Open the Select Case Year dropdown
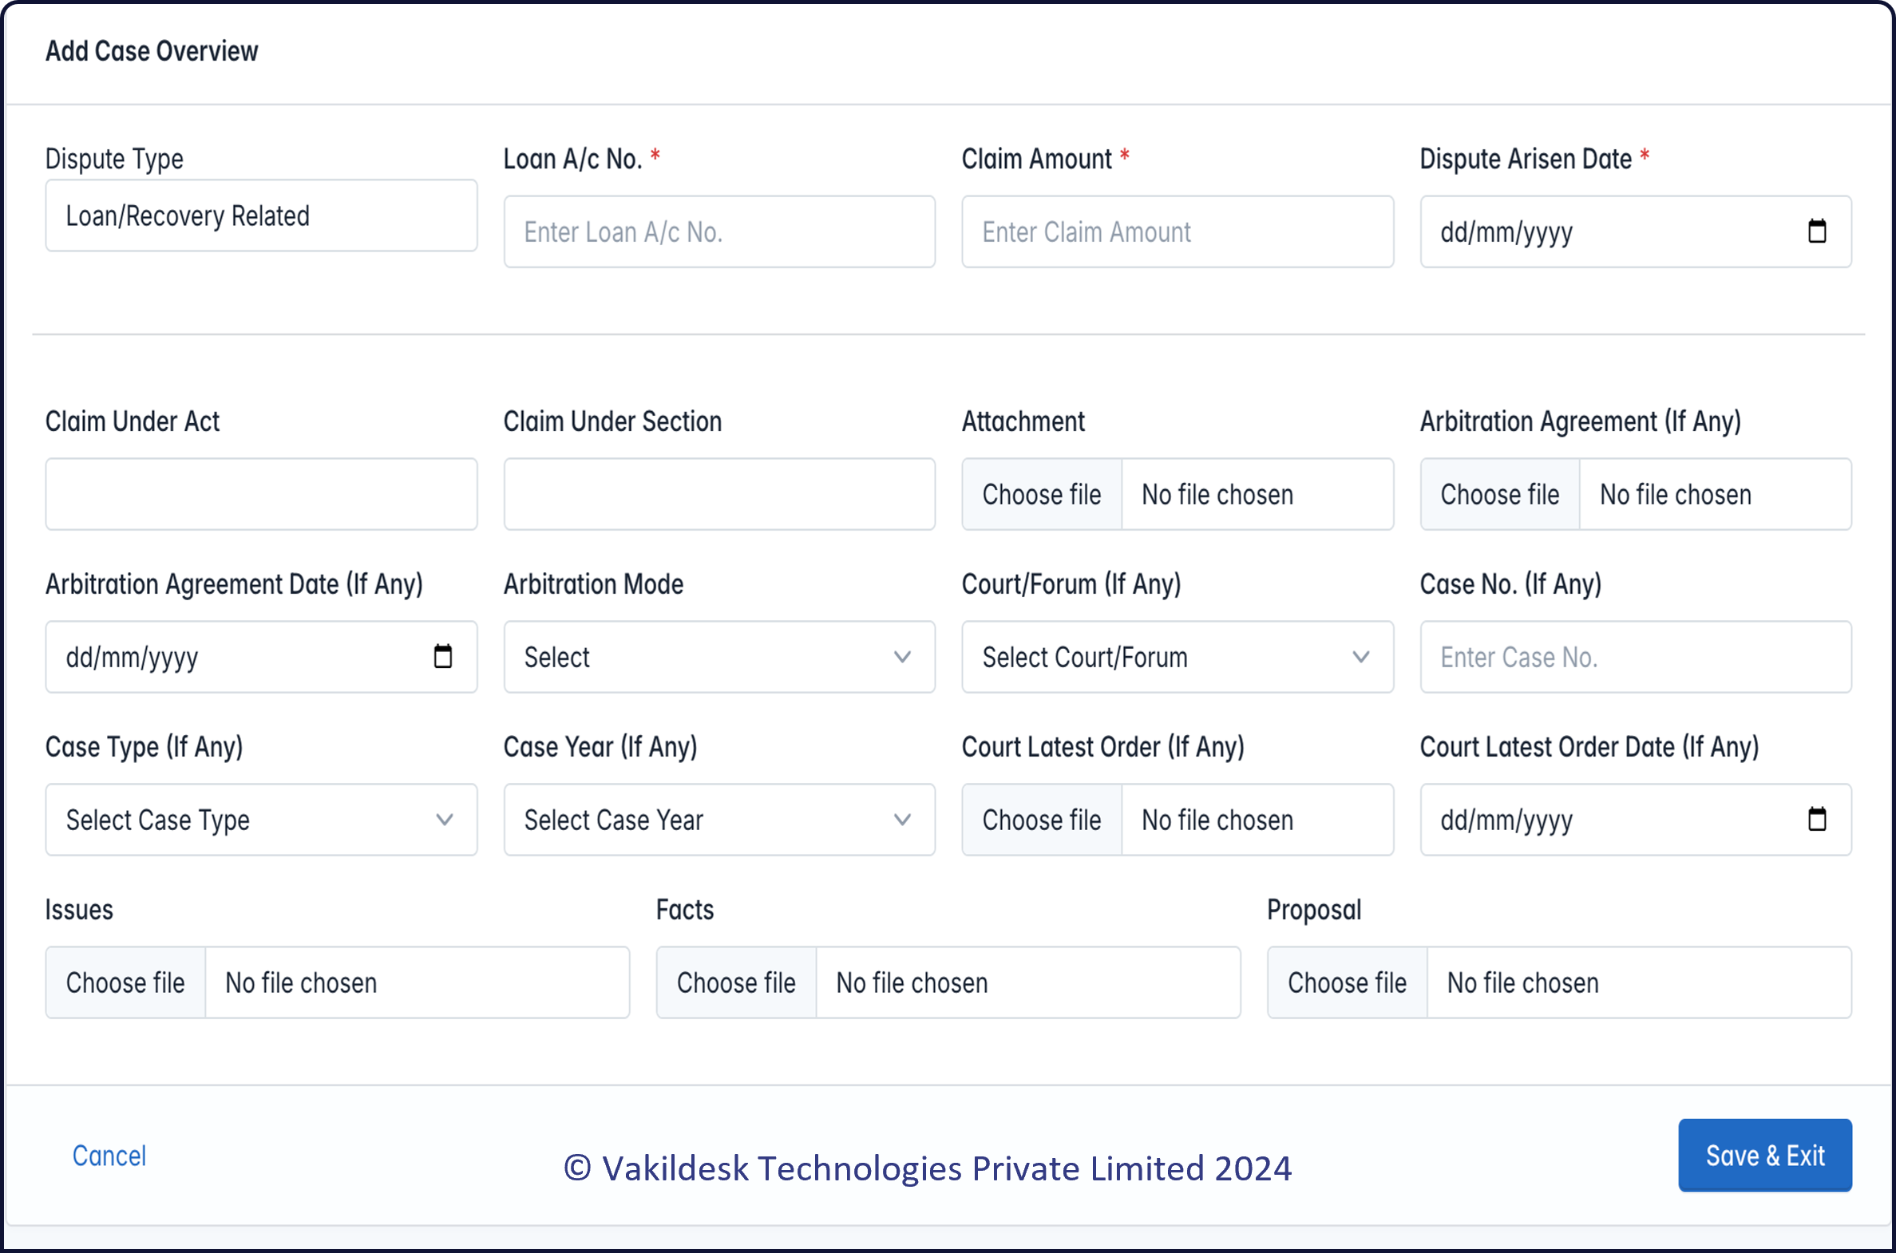This screenshot has height=1253, width=1896. point(719,820)
